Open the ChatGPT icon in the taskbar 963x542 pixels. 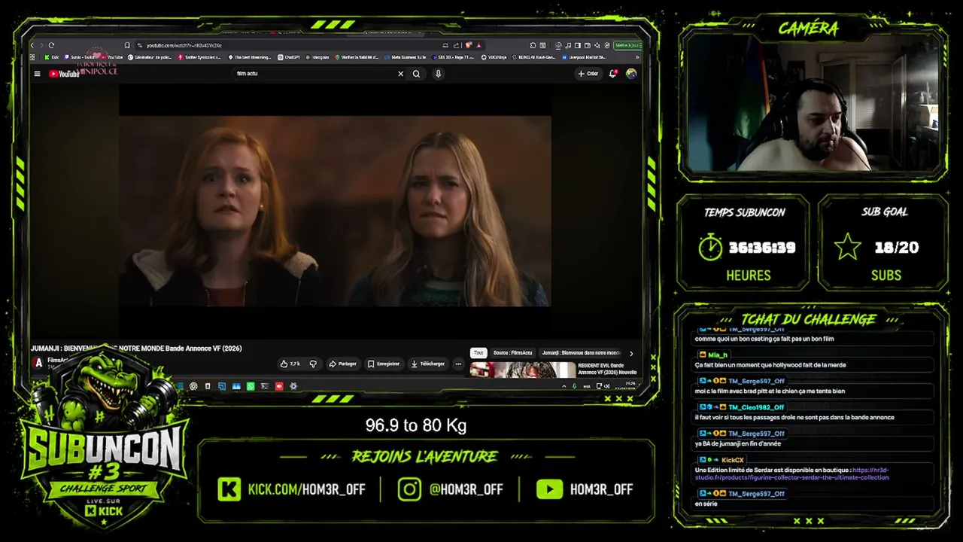[193, 386]
